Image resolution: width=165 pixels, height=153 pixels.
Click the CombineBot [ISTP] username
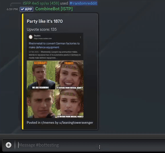tap(54, 9)
